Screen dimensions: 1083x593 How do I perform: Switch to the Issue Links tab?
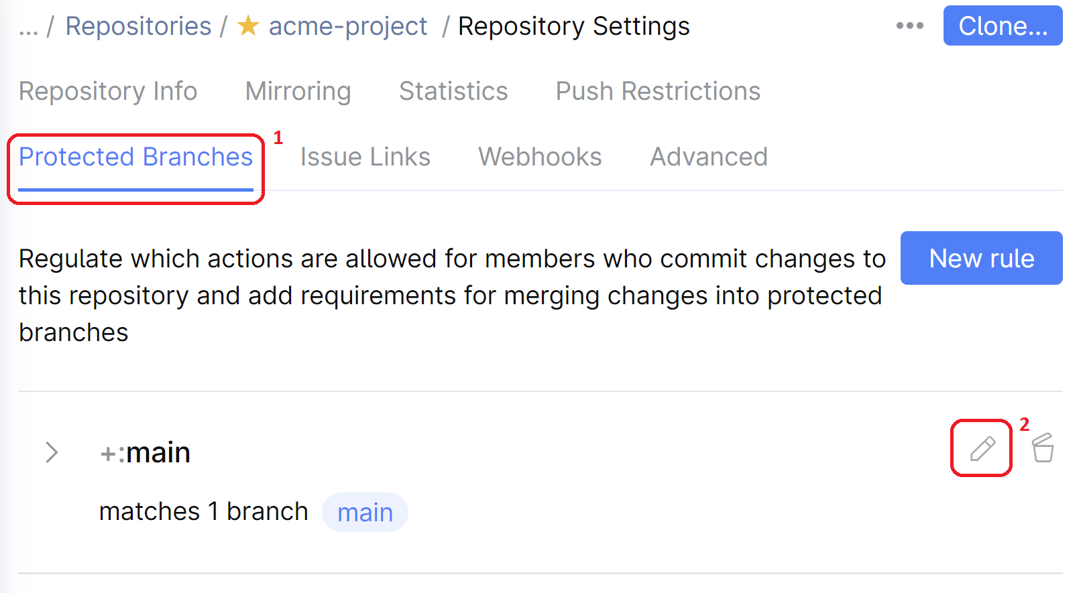click(365, 157)
